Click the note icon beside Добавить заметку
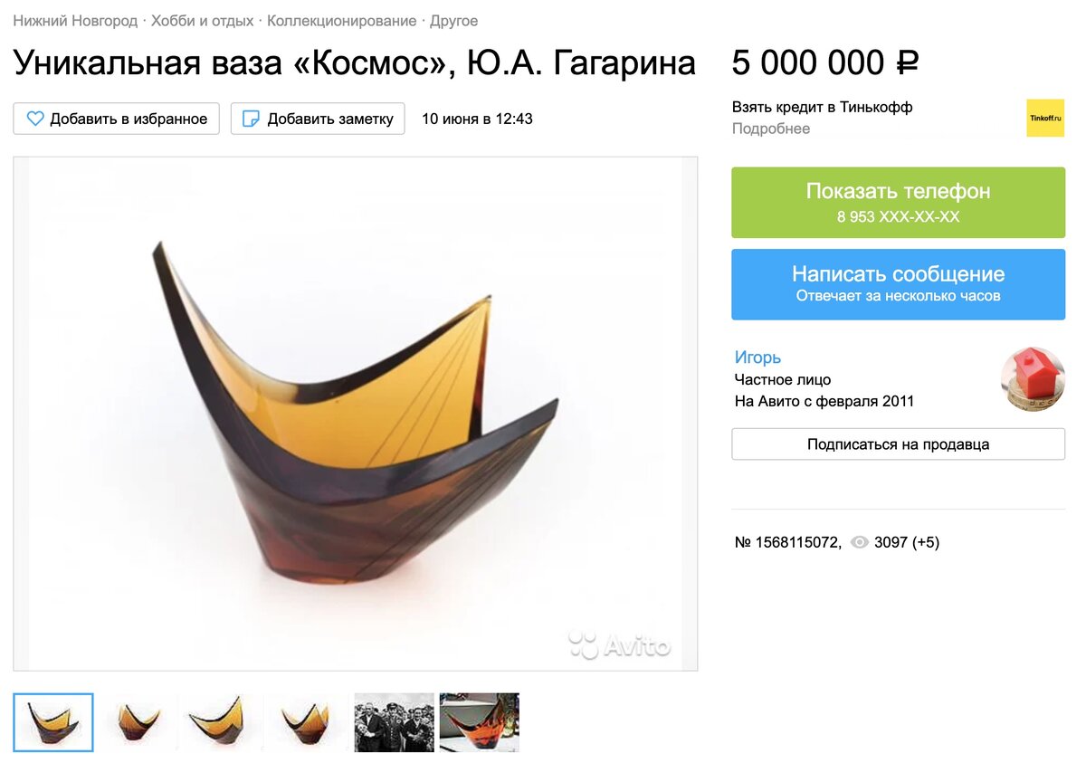Screen dimensions: 1086x763 tap(252, 119)
